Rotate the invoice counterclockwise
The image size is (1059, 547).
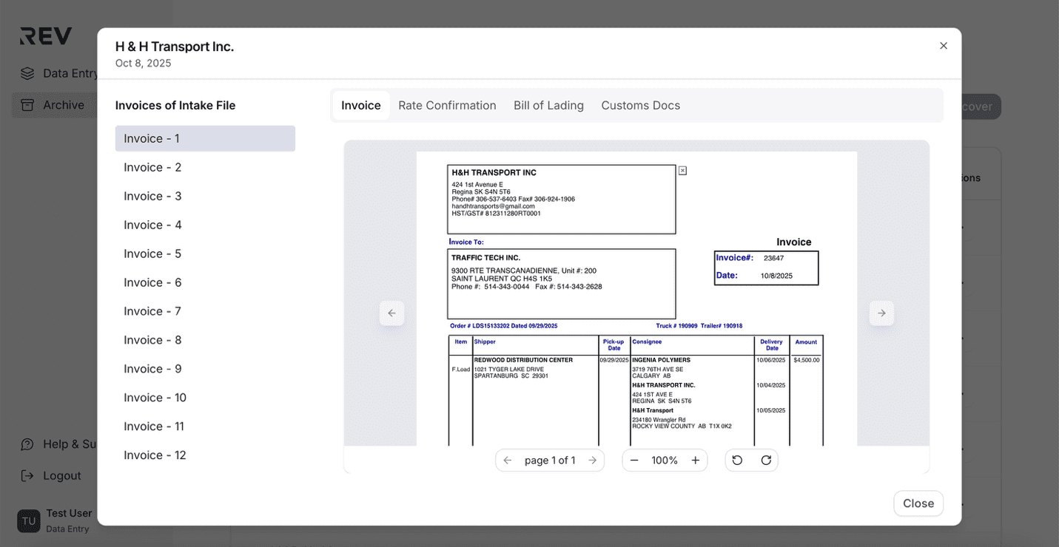737,460
